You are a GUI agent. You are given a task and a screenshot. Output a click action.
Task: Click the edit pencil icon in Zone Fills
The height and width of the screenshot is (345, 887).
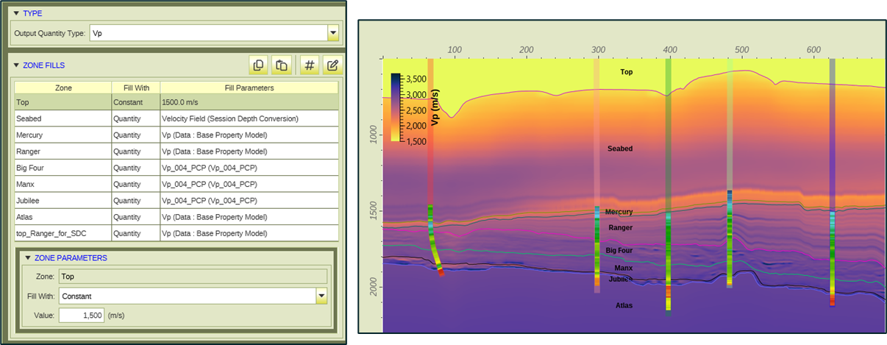pos(332,65)
